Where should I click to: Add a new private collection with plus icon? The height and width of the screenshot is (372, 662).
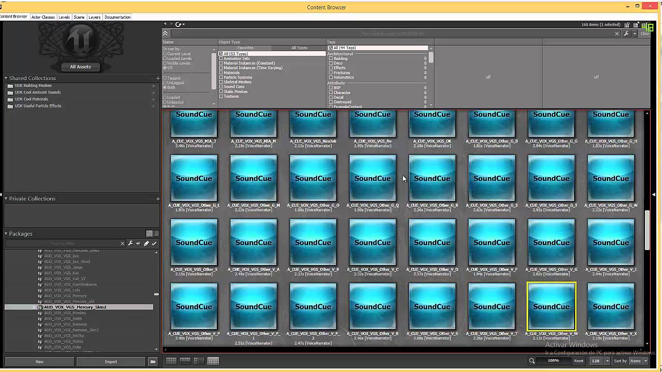(158, 199)
